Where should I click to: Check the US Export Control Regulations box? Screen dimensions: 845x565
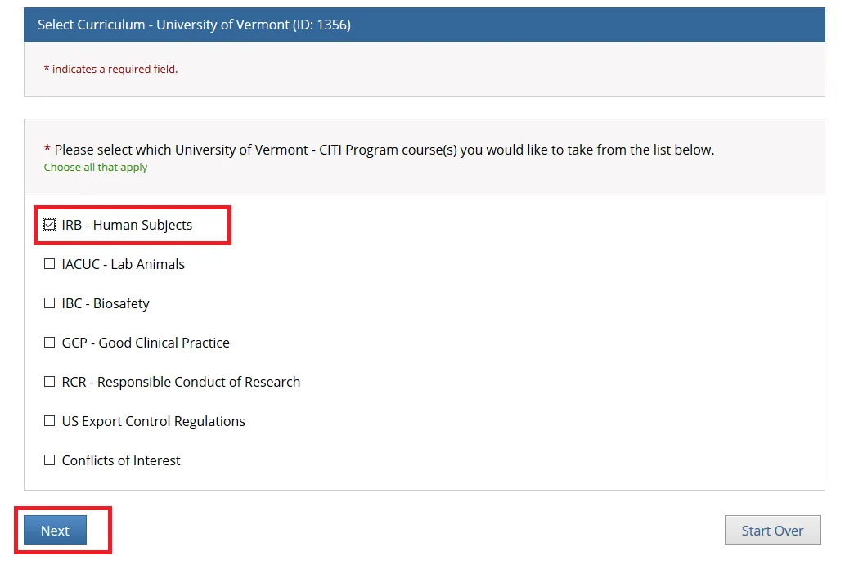tap(50, 421)
